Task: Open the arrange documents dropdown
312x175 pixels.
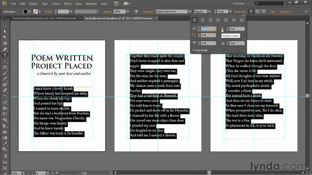Action: pos(127,3)
